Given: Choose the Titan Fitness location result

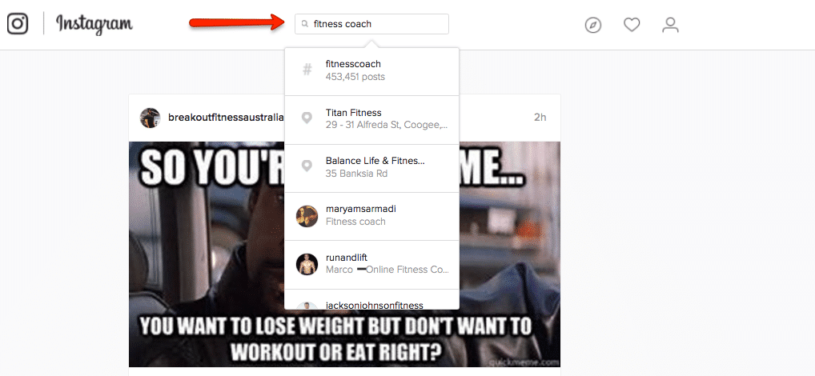Looking at the screenshot, I should (371, 119).
